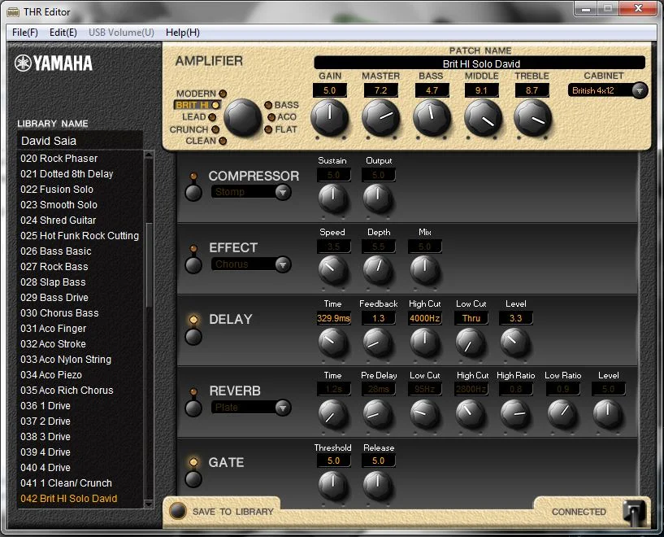Viewport: 664px width, 537px height.
Task: Click the PATCH NAME text field
Action: pyautogui.click(x=480, y=63)
